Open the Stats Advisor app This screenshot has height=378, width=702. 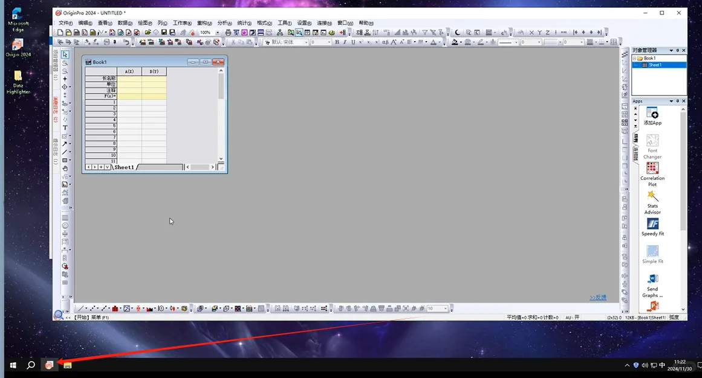pyautogui.click(x=652, y=203)
